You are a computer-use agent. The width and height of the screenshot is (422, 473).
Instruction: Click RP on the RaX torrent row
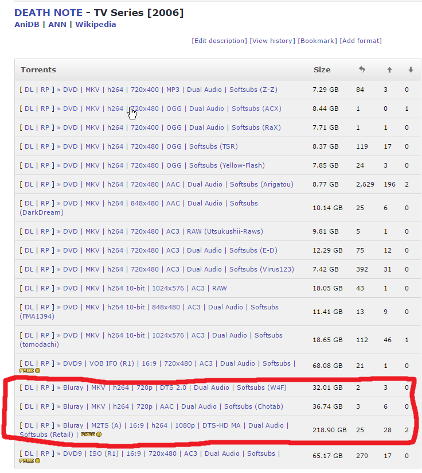coord(45,127)
